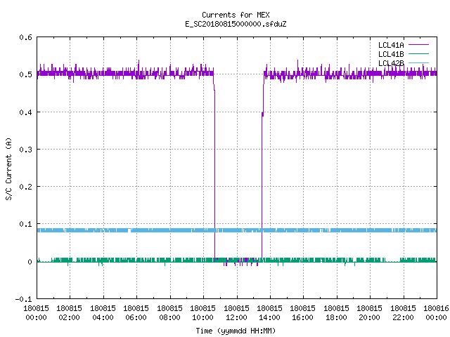Click the 180815 02:00 x-axis tick label
Screen dimensions: 450x337
click(69, 313)
